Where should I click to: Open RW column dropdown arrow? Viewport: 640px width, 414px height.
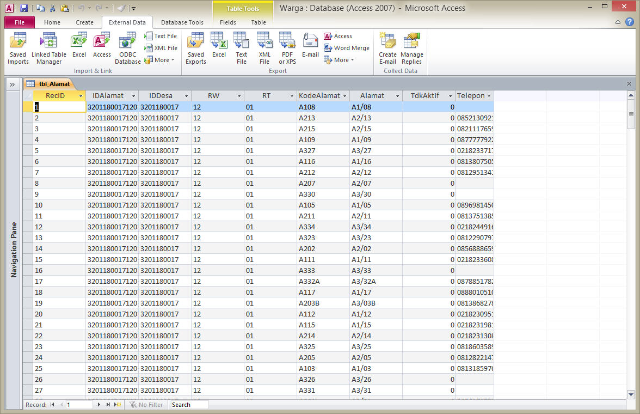pos(239,96)
